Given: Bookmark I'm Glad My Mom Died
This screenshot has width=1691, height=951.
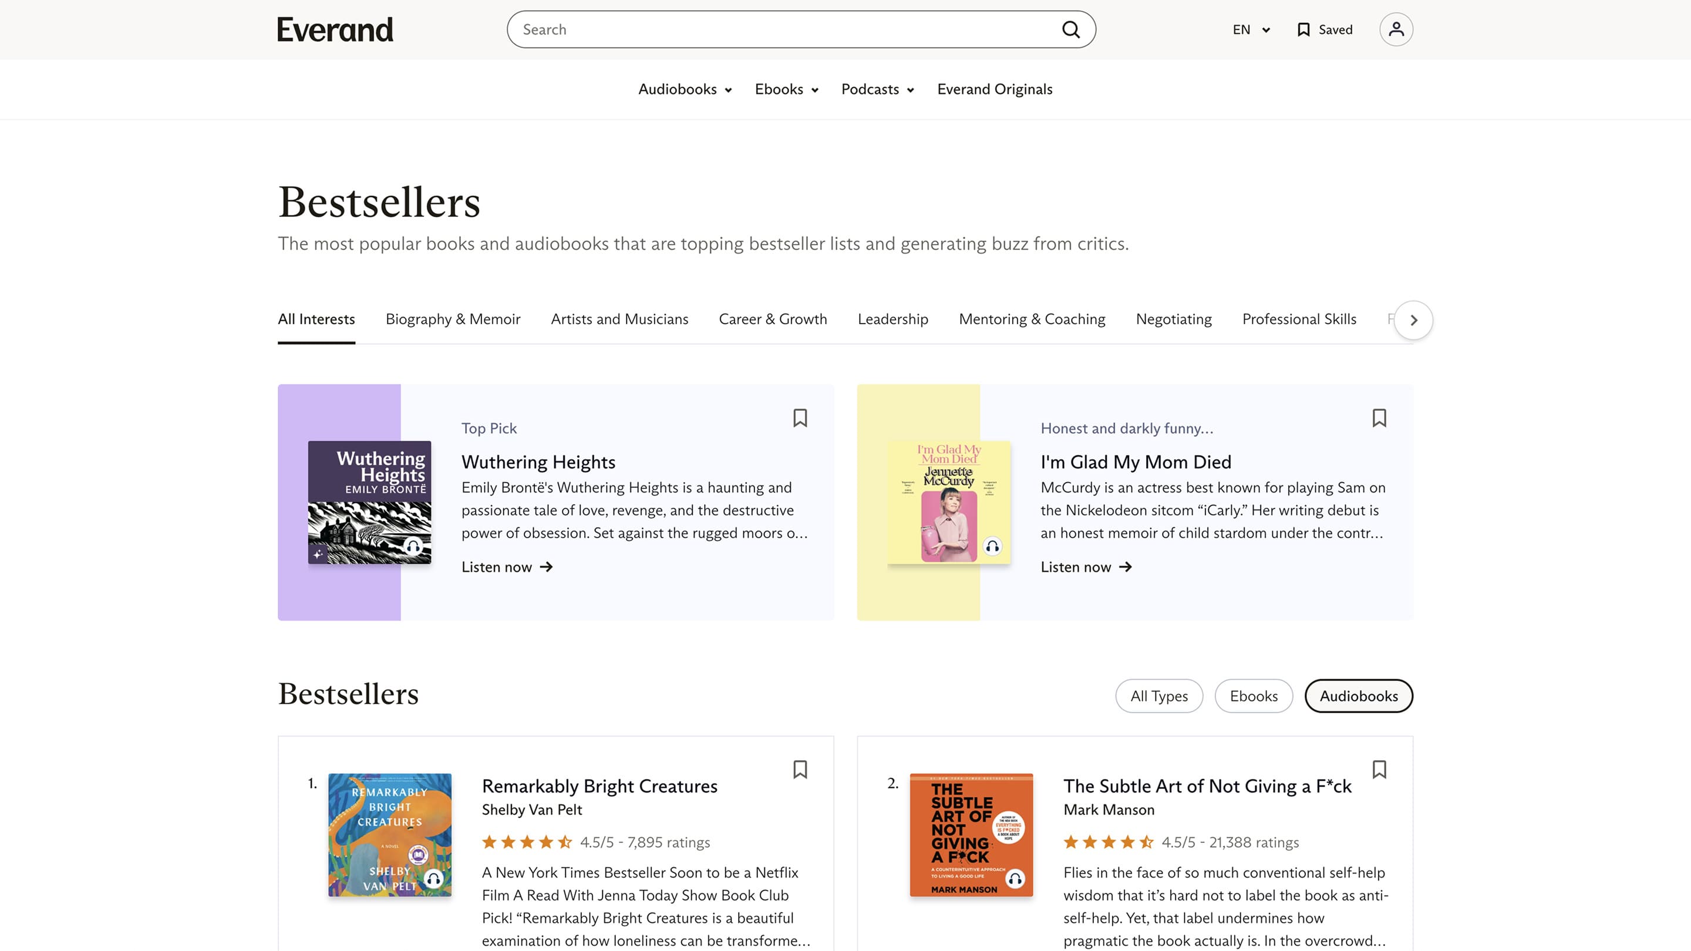Looking at the screenshot, I should coord(1379,418).
